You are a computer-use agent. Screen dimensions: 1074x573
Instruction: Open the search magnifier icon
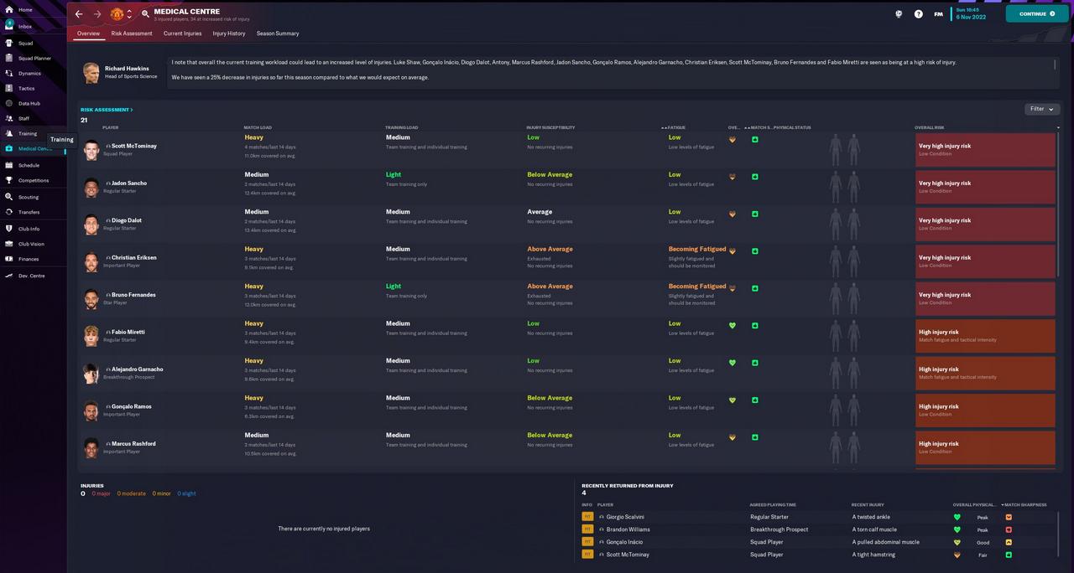145,14
